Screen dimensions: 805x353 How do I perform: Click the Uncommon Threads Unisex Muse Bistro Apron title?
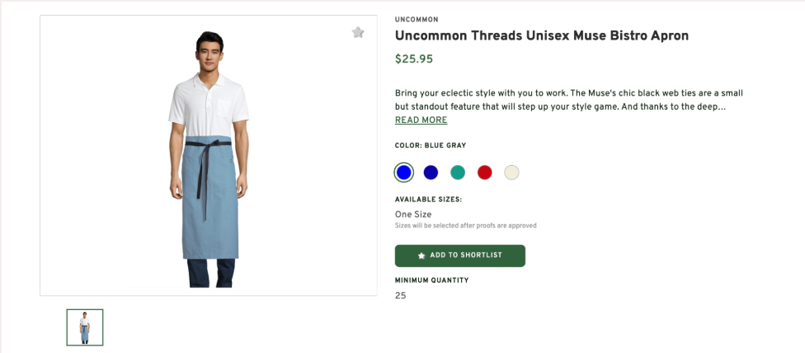tap(541, 35)
